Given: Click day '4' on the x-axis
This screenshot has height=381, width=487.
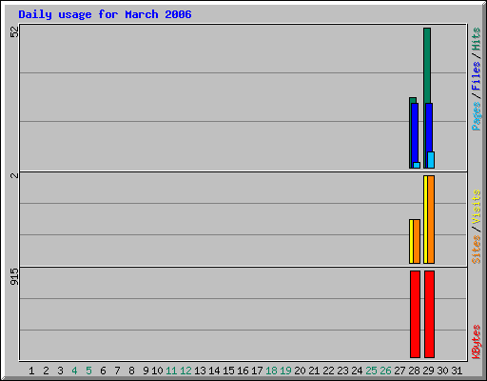Looking at the screenshot, I should coord(74,371).
